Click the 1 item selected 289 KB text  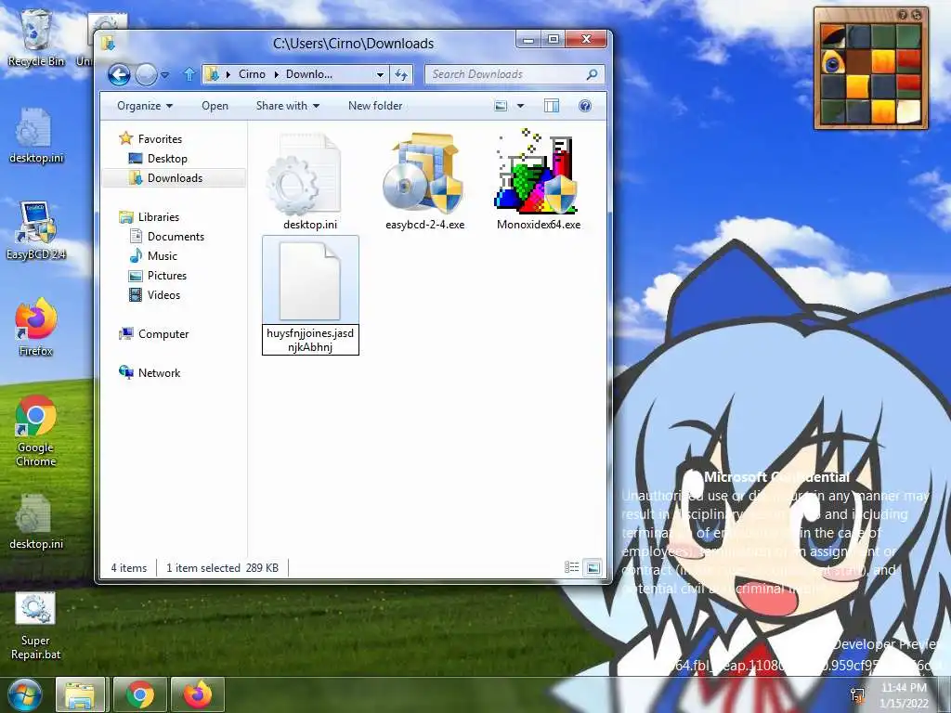[x=222, y=568]
